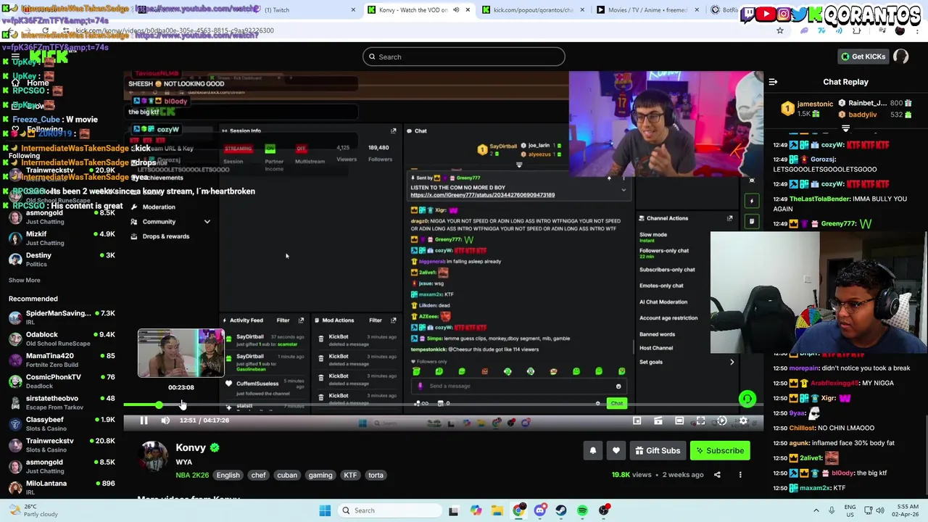Focus the Kick search field
This screenshot has height=522, width=928.
pyautogui.click(x=464, y=57)
